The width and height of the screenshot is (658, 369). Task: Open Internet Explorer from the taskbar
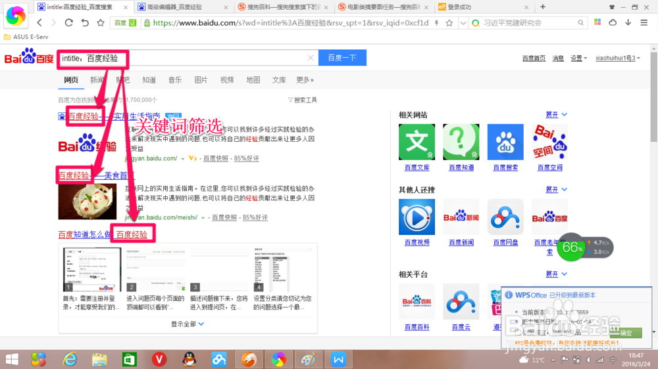[x=70, y=359]
